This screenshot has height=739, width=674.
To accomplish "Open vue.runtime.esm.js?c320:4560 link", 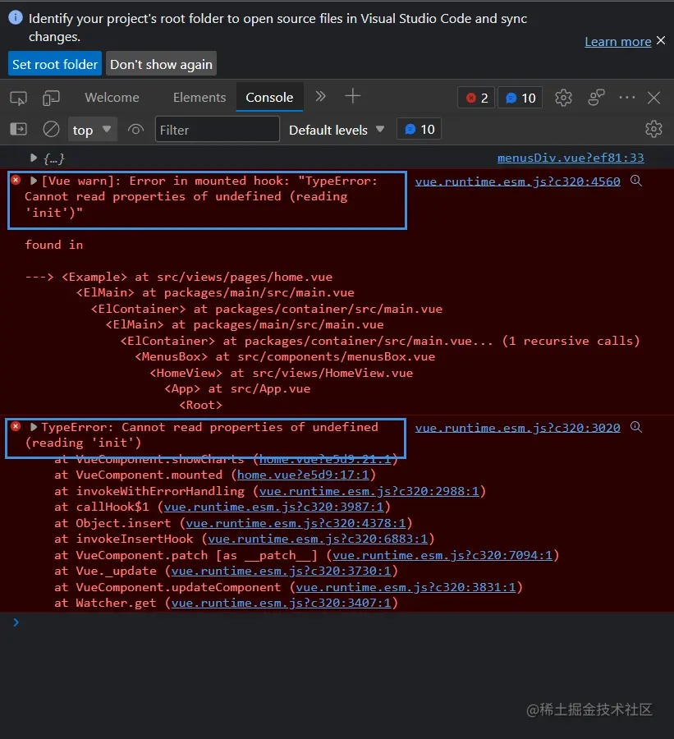I will pyautogui.click(x=517, y=181).
